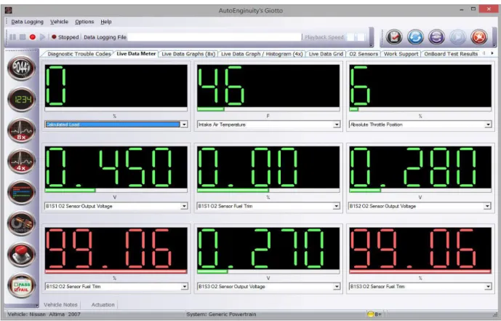The image size is (501, 321).
Task: Click the purple round toolbar icon
Action: 436,37
